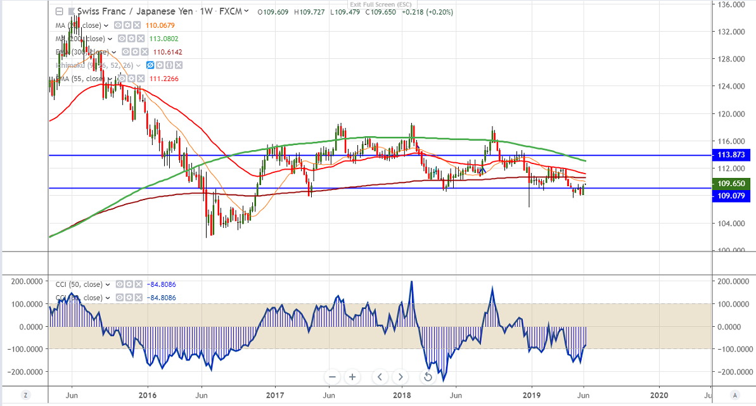Remove the MA (20, close) indicator
The height and width of the screenshot is (406, 756).
point(137,25)
